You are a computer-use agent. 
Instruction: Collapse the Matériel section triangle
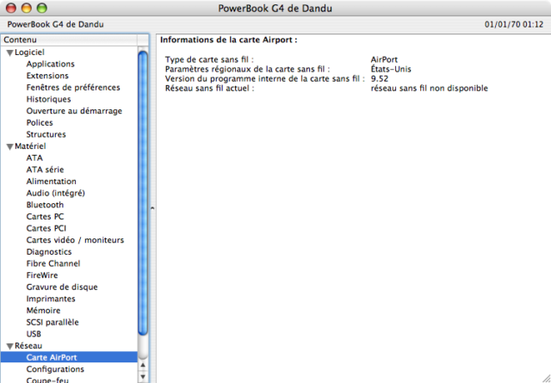click(9, 147)
